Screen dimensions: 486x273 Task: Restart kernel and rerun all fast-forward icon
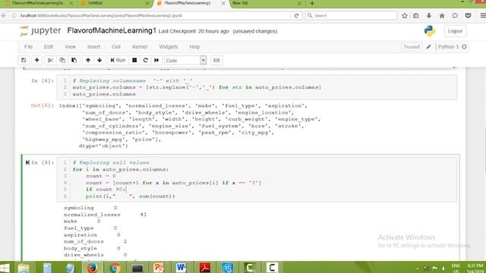tap(156, 61)
